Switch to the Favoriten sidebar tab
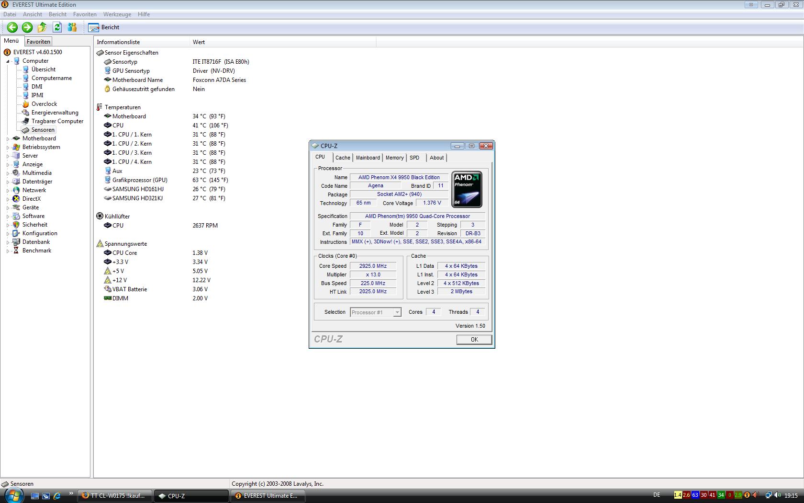 38,42
